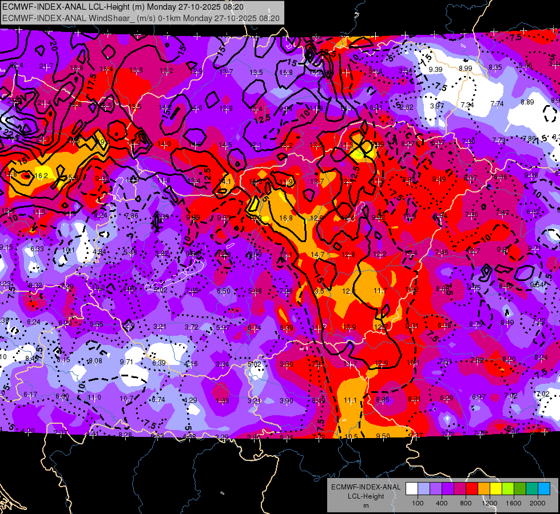
Task: Click the grid value 7.26
Action: click(x=286, y=291)
